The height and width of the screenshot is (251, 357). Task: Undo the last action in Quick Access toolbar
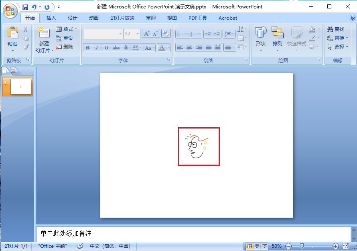point(34,7)
